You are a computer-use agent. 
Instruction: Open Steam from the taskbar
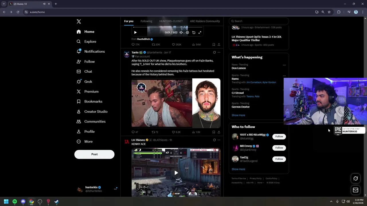coord(56,202)
